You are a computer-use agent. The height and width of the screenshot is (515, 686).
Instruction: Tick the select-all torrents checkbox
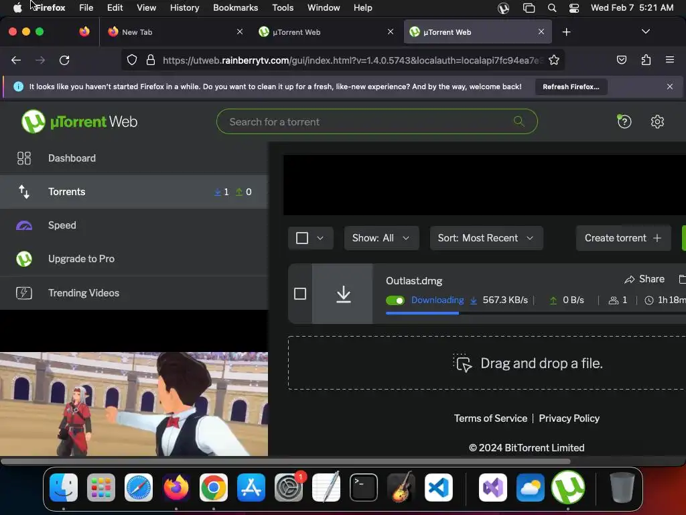click(302, 238)
